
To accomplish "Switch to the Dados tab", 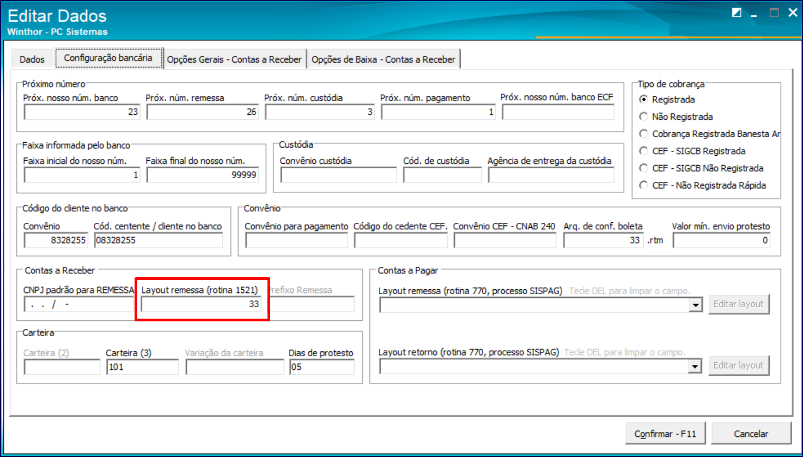I will pos(32,59).
